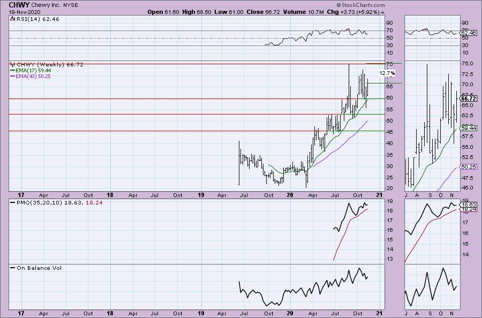Click the 19-Nov-2020 chart date

point(25,12)
